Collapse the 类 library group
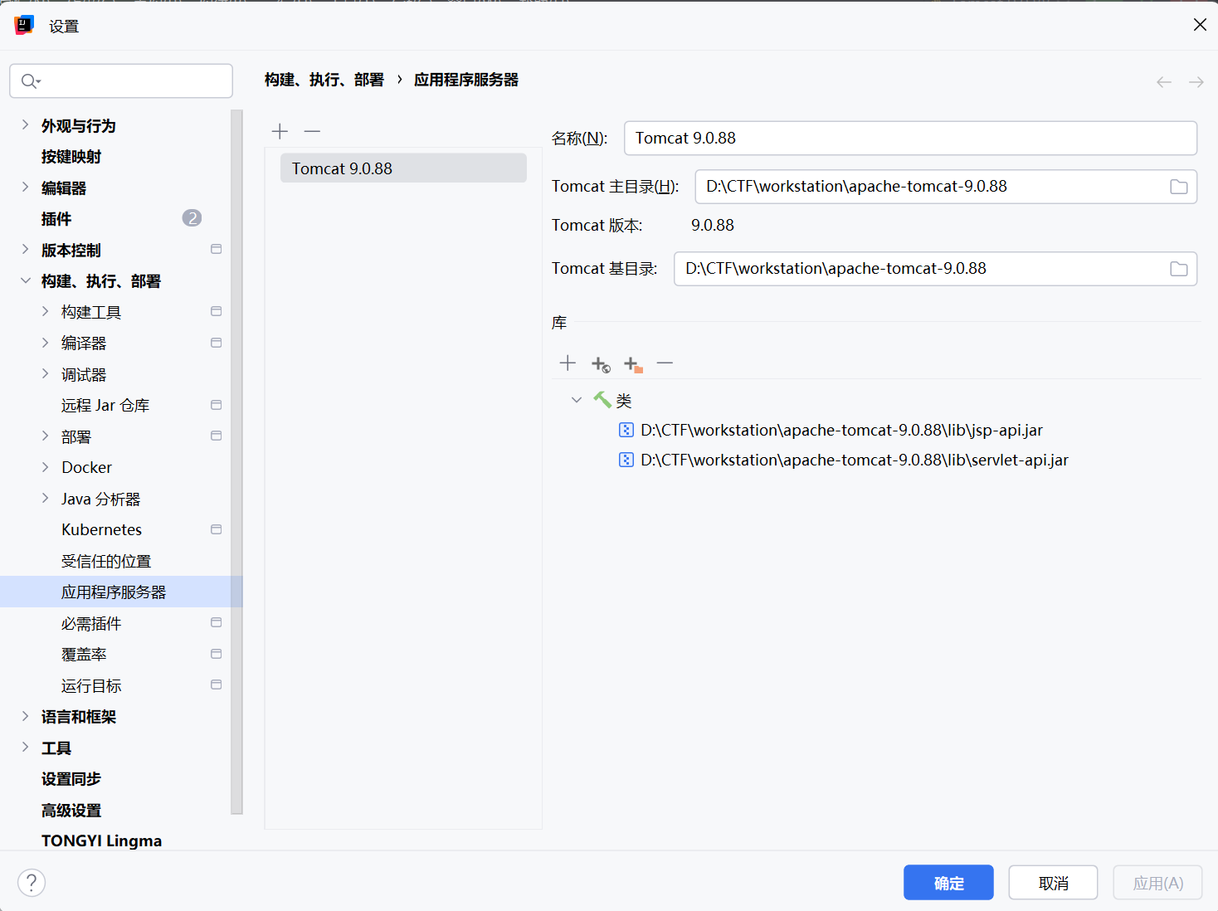 [577, 400]
